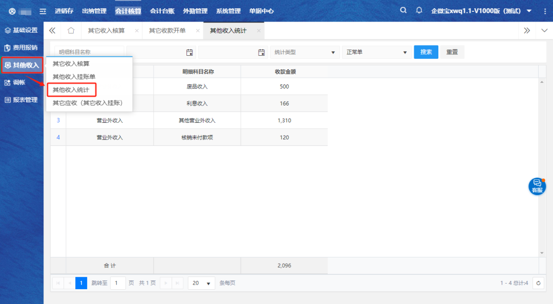Image resolution: width=553 pixels, height=304 pixels.
Task: Choose 其它收入核算 from the submenu
Action: coord(71,64)
